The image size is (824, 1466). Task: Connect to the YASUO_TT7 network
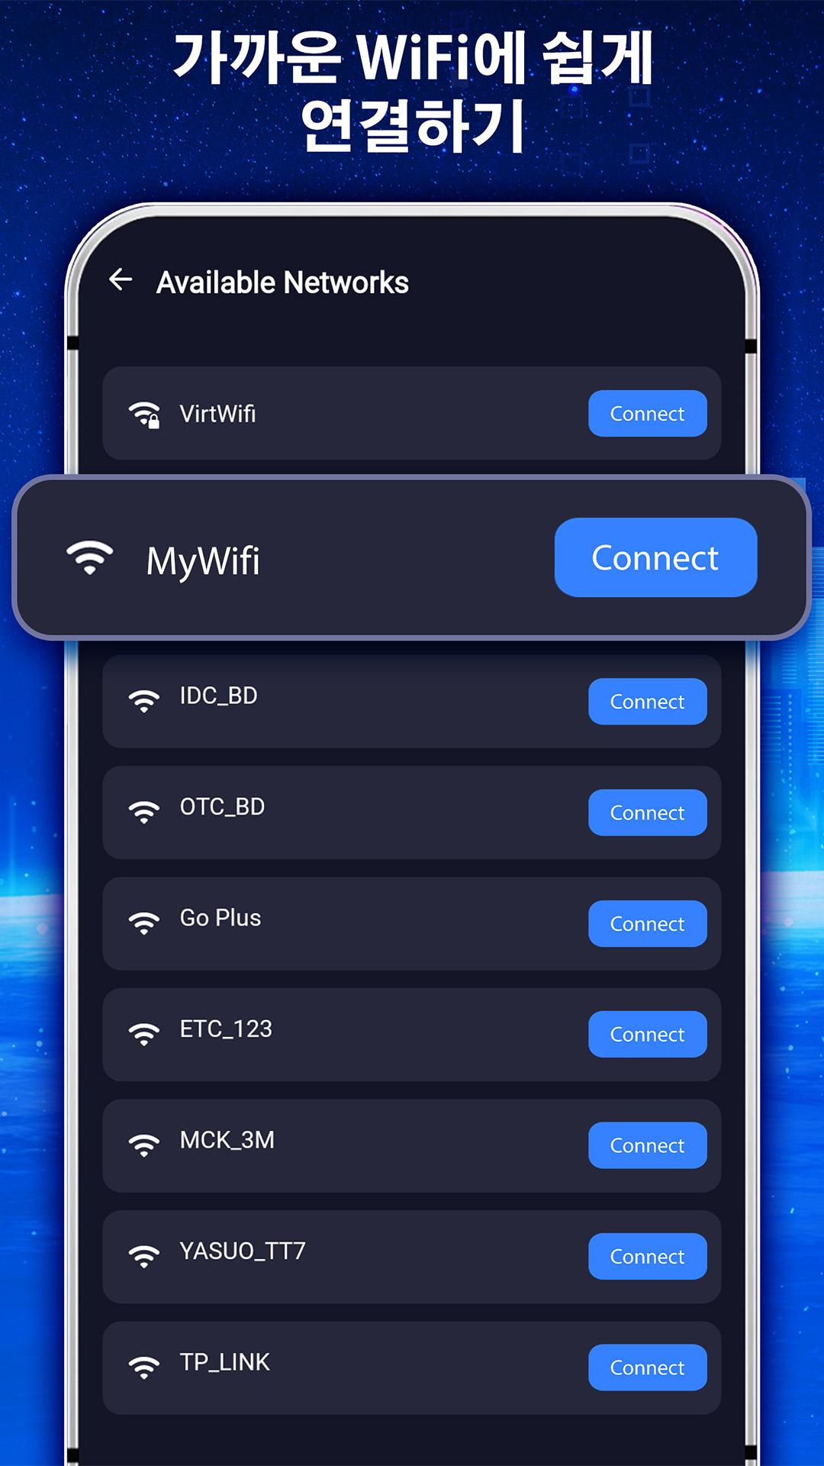[648, 1257]
